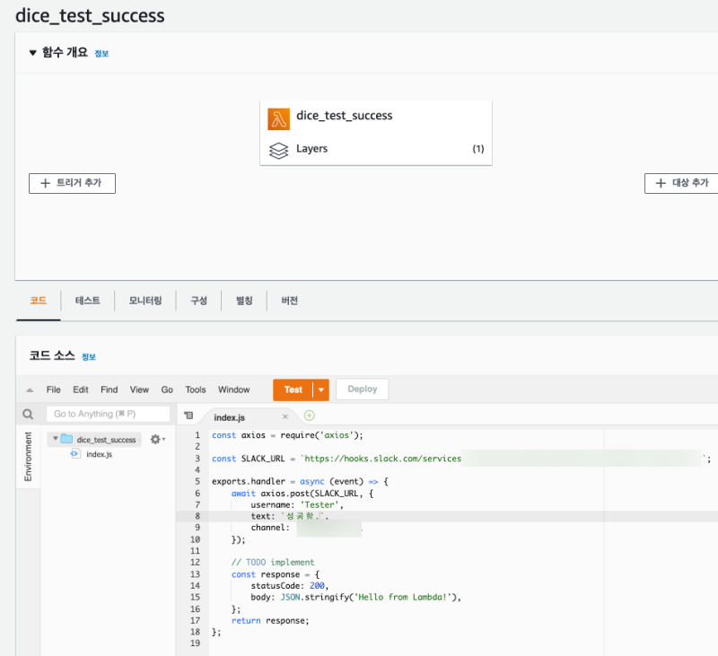The height and width of the screenshot is (656, 718).
Task: Switch to the 테스트 tab
Action: pos(87,301)
